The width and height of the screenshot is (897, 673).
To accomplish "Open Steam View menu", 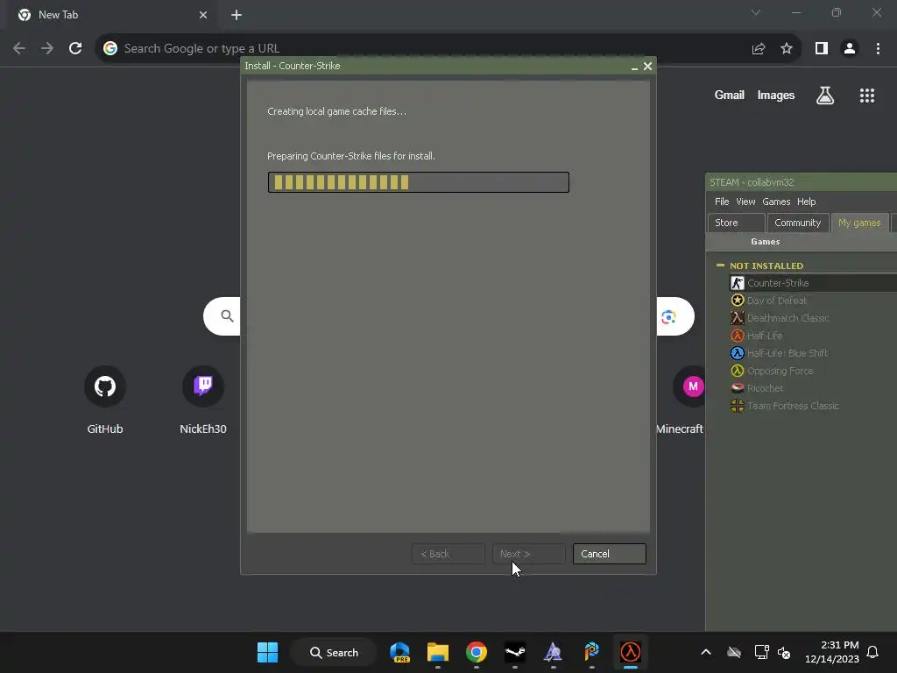I will click(x=745, y=202).
